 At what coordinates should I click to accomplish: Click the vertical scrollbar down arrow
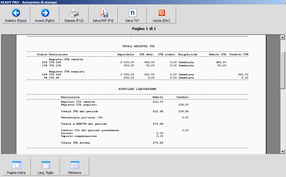[x=283, y=151]
